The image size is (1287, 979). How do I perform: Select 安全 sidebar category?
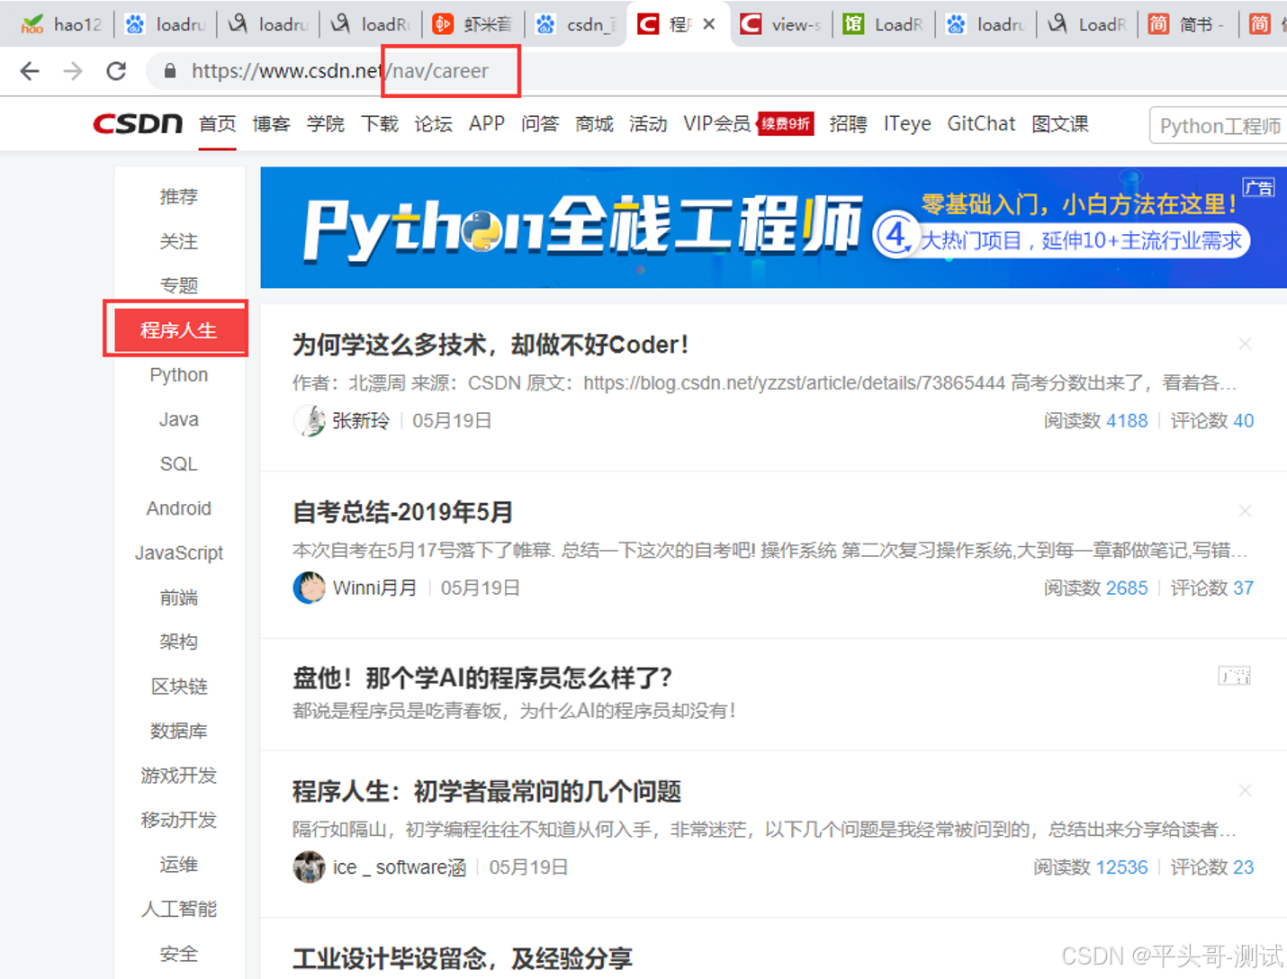click(x=179, y=954)
